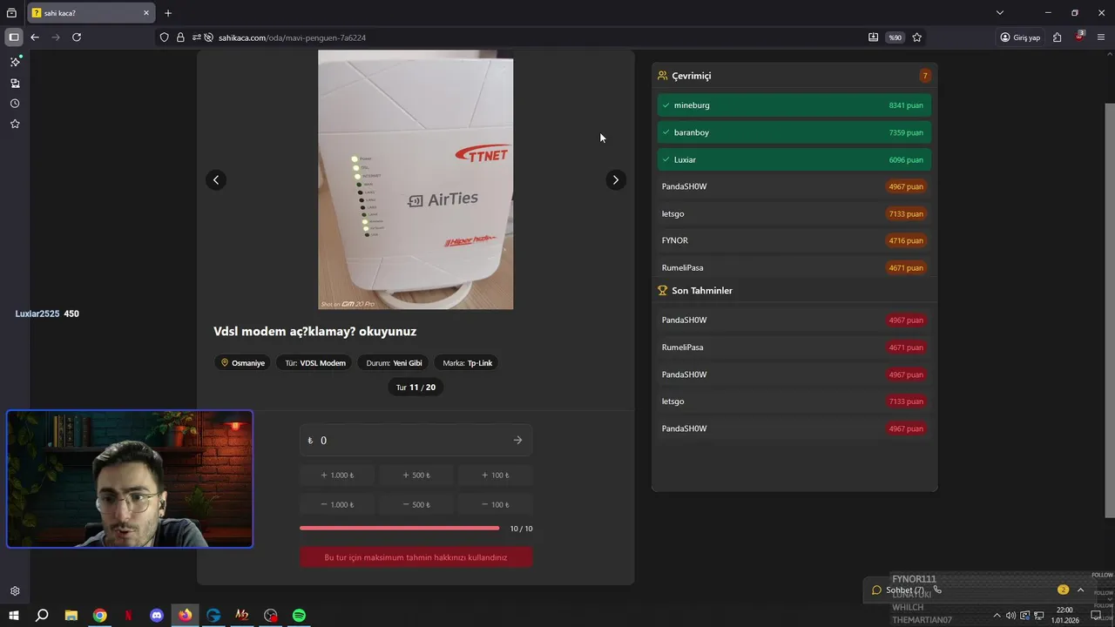Open the sidebar bookmarks star icon
The width and height of the screenshot is (1115, 627).
click(x=15, y=124)
